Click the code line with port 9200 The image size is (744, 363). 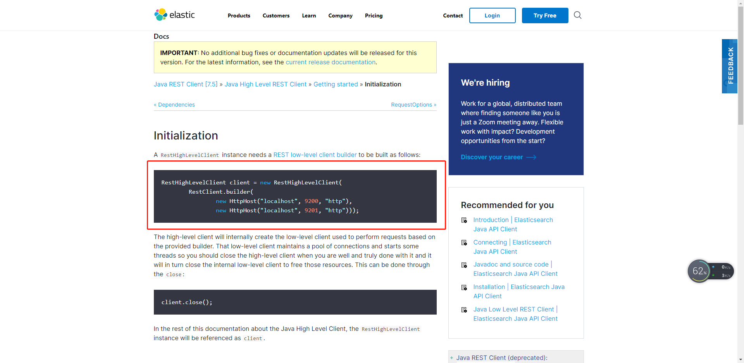(284, 201)
